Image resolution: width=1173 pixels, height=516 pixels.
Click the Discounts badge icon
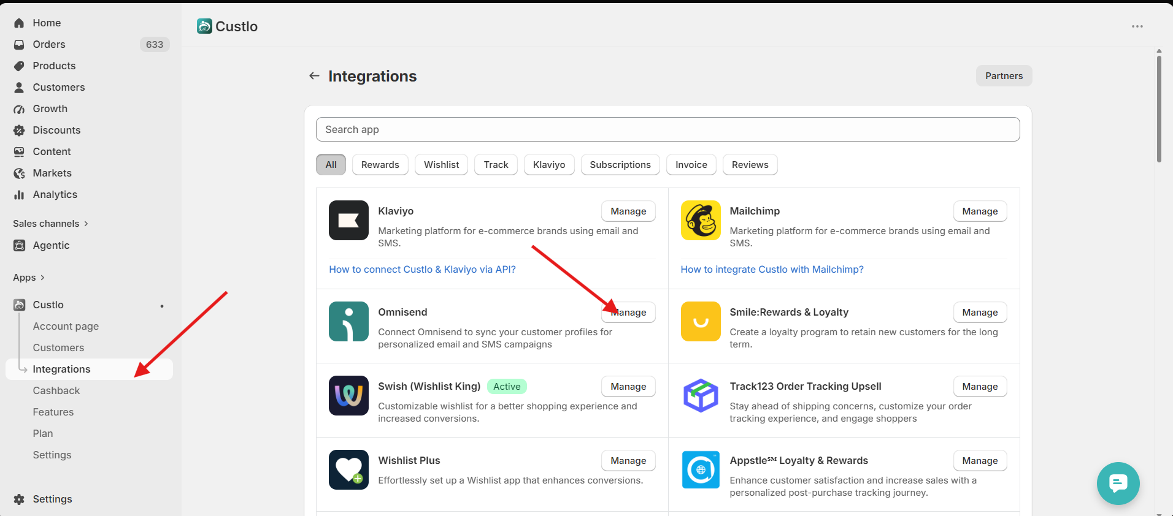tap(19, 130)
